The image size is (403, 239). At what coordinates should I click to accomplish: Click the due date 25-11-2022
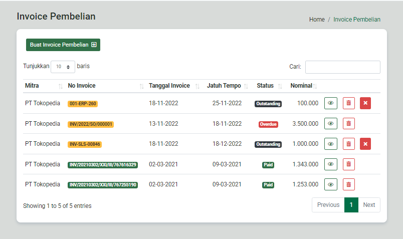point(227,103)
